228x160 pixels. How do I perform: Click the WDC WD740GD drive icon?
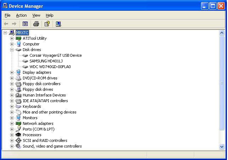(x=25, y=67)
